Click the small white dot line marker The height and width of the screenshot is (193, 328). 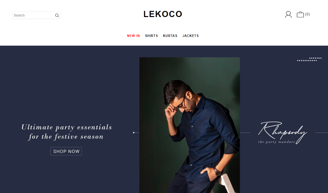coord(134,133)
